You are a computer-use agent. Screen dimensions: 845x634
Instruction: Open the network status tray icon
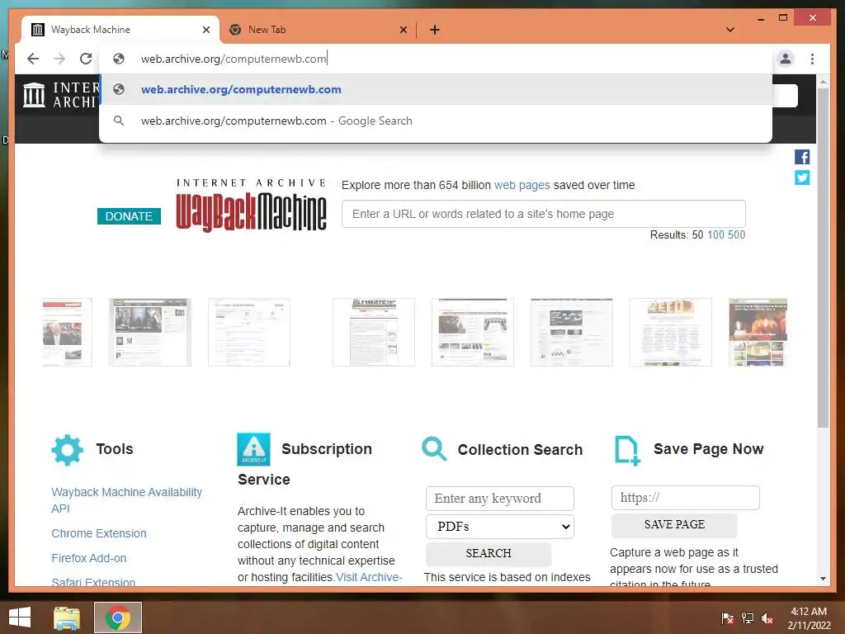[x=748, y=618]
